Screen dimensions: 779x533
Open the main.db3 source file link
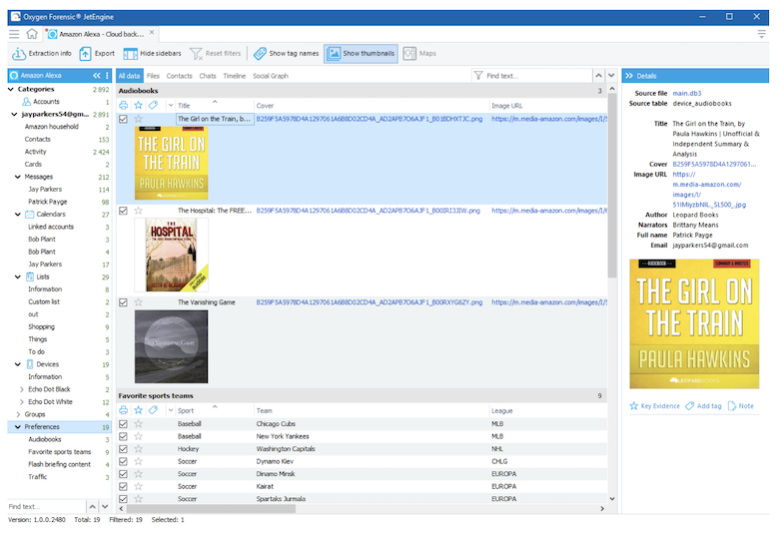[x=686, y=93]
